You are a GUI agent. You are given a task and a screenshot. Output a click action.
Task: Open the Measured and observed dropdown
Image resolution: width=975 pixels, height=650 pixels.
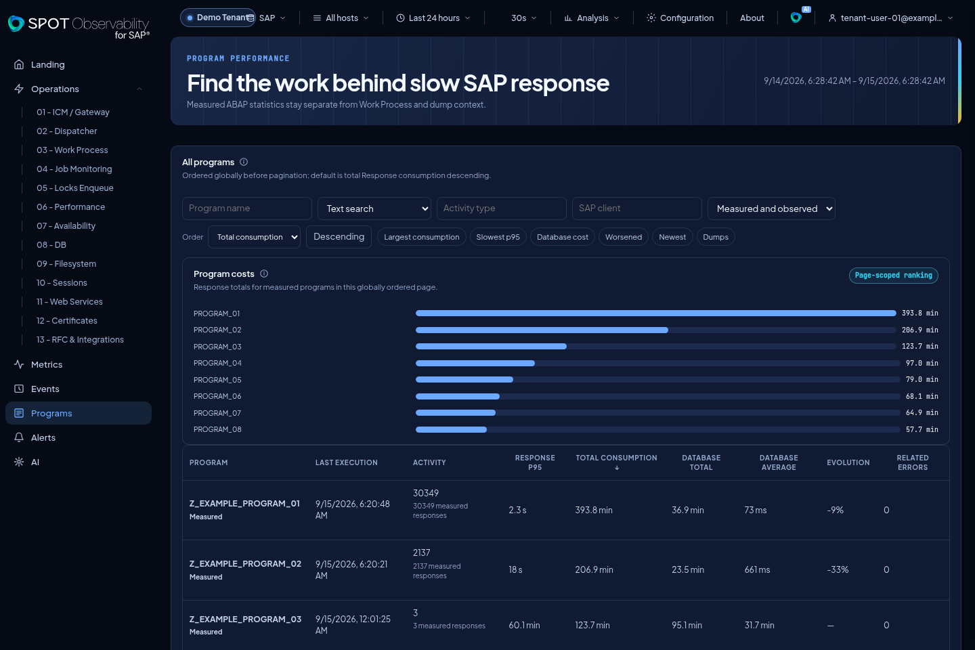771,209
